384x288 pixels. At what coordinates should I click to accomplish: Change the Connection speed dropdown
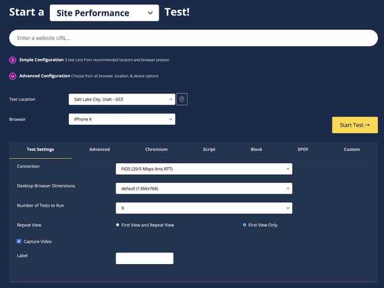click(x=204, y=169)
